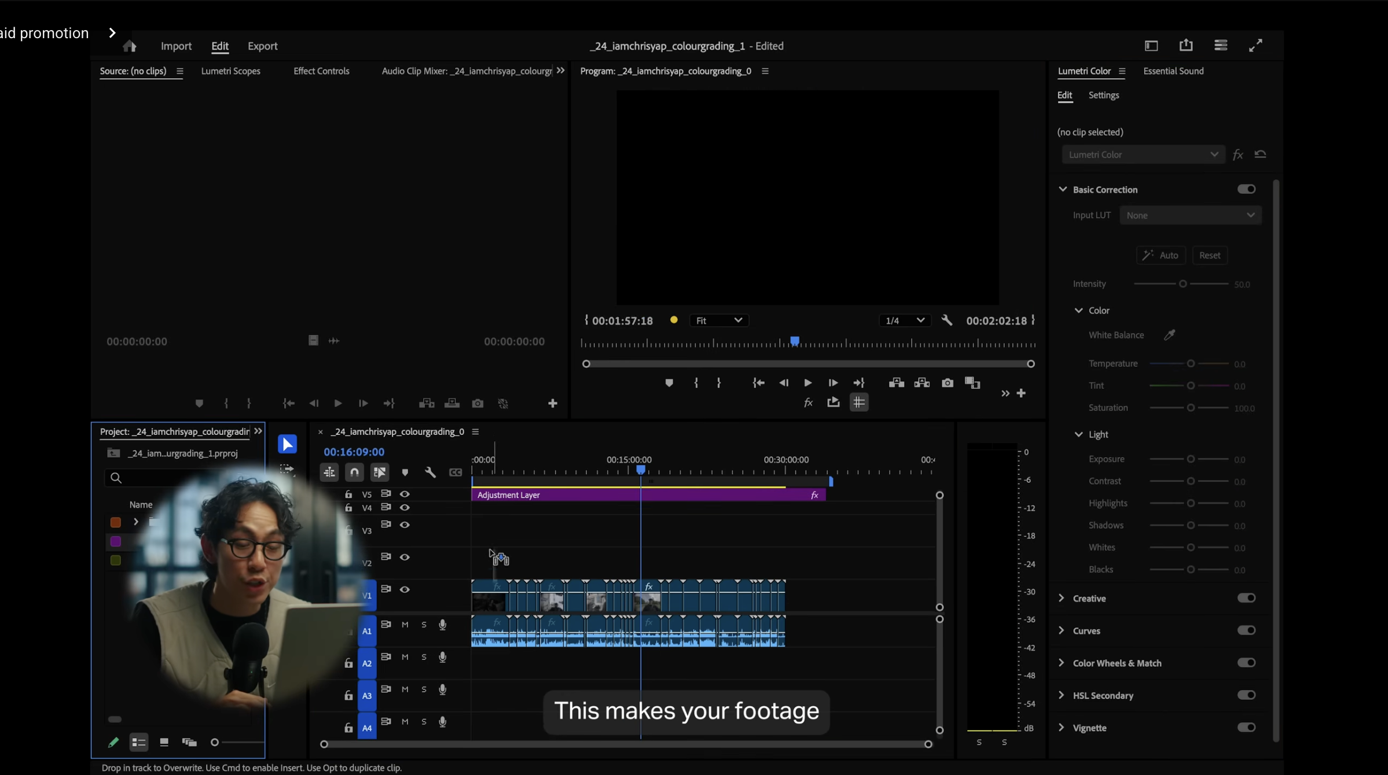Image resolution: width=1388 pixels, height=775 pixels.
Task: Open the Fit zoom level dropdown
Action: pyautogui.click(x=719, y=320)
